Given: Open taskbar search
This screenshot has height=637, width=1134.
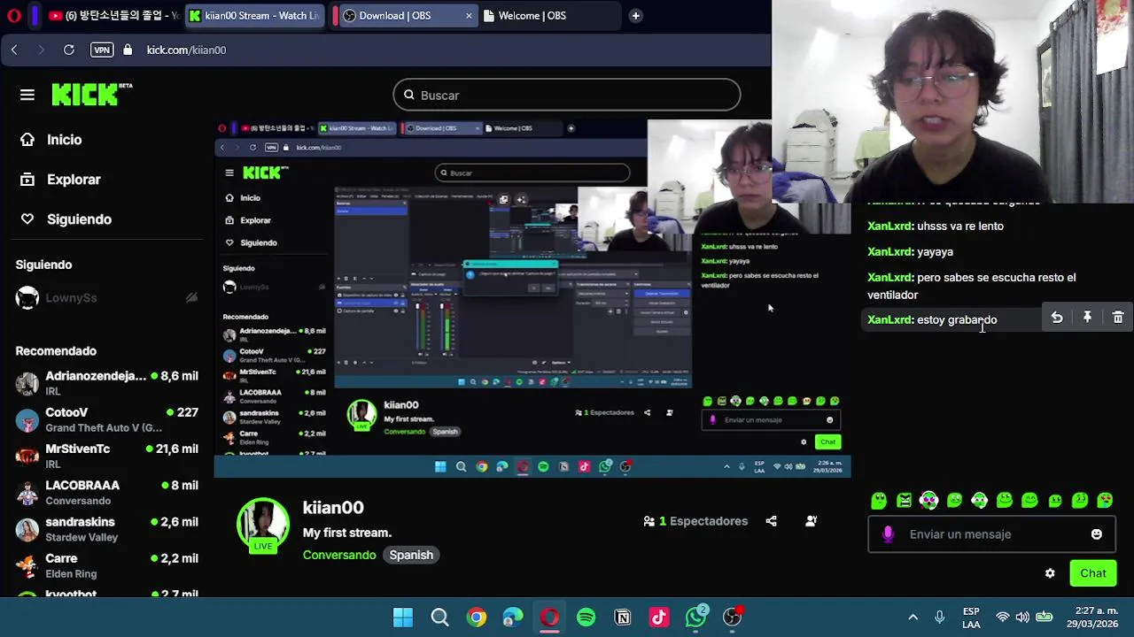Looking at the screenshot, I should [440, 618].
